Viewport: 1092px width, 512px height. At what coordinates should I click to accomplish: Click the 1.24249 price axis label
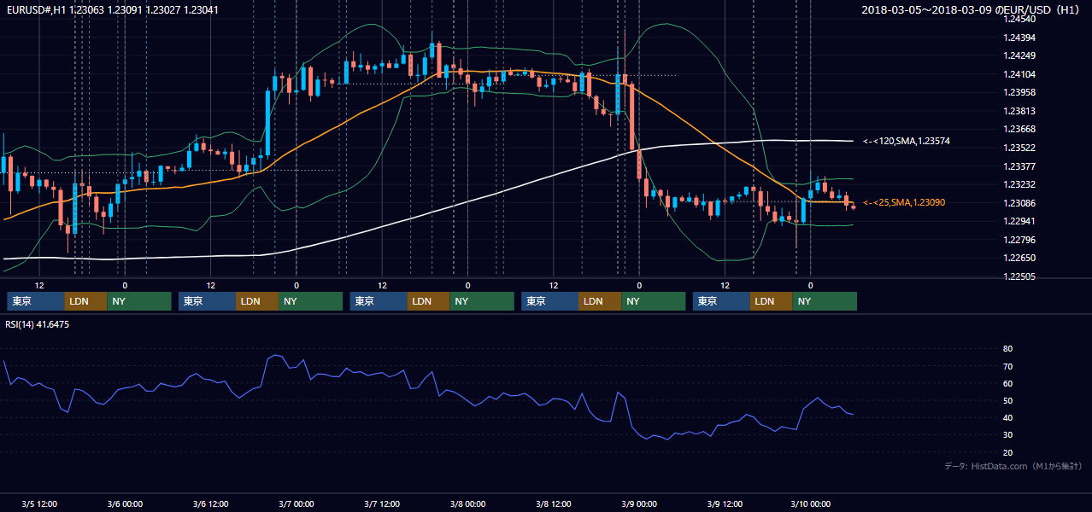(x=1019, y=55)
